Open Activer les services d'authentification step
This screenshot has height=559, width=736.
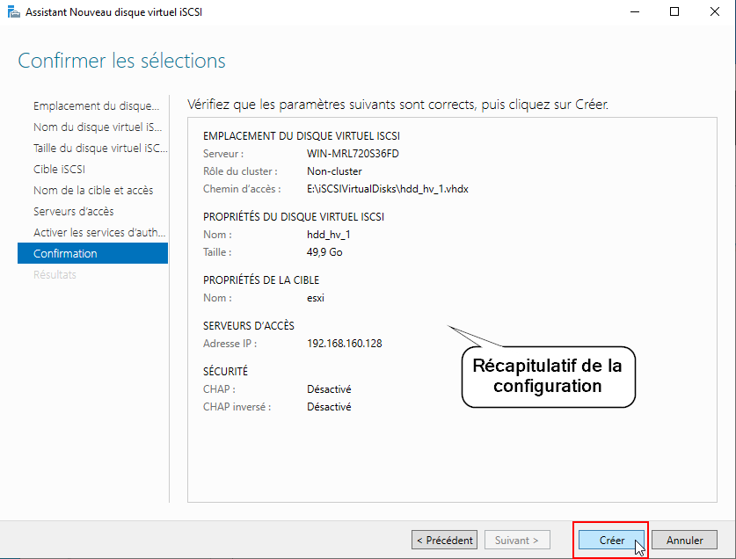(x=99, y=233)
